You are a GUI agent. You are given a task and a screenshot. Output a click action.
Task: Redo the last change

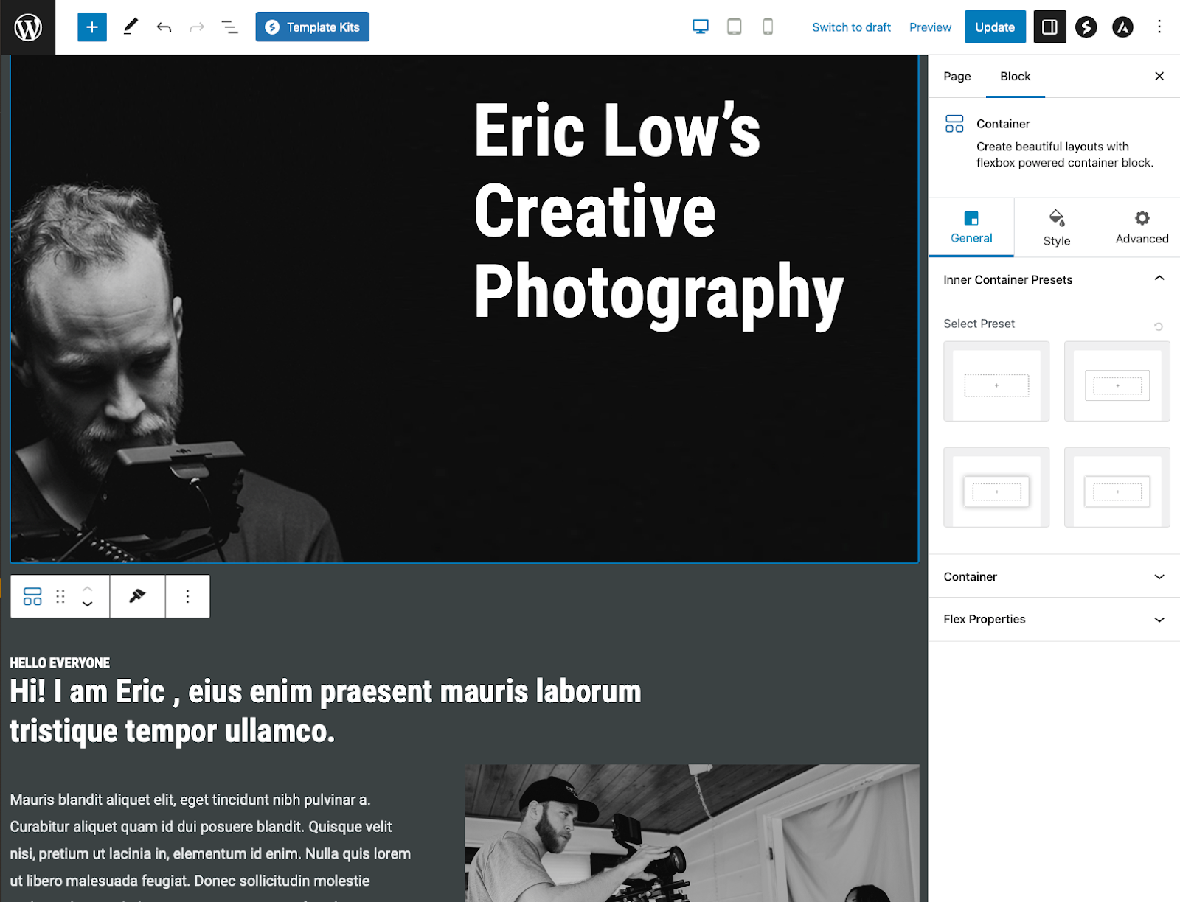pyautogui.click(x=196, y=27)
